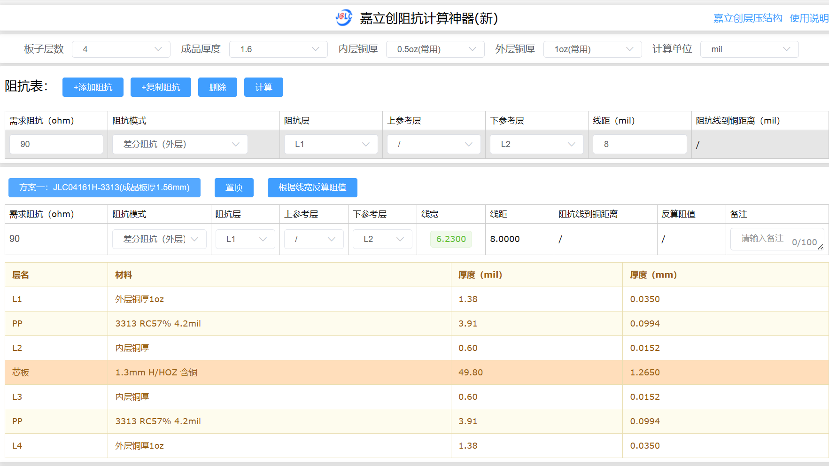Click L4 row material 外层铜厚1oz
Viewport: 829px width, 467px height.
(139, 446)
